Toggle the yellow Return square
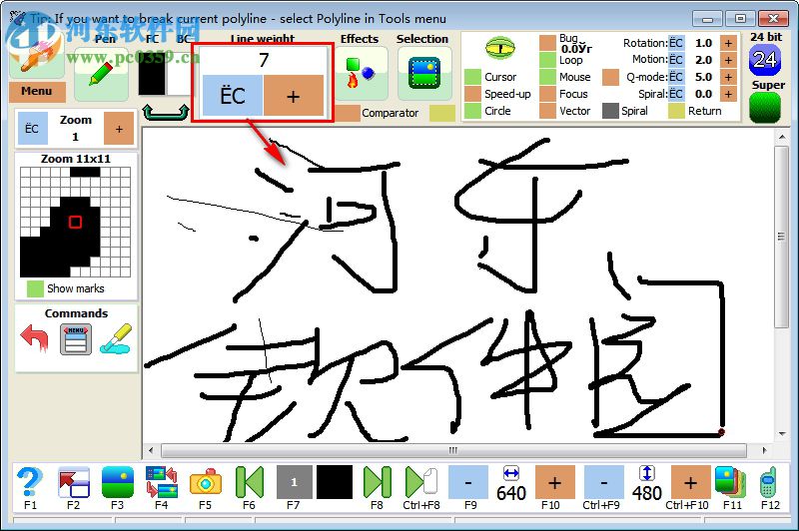 click(676, 111)
